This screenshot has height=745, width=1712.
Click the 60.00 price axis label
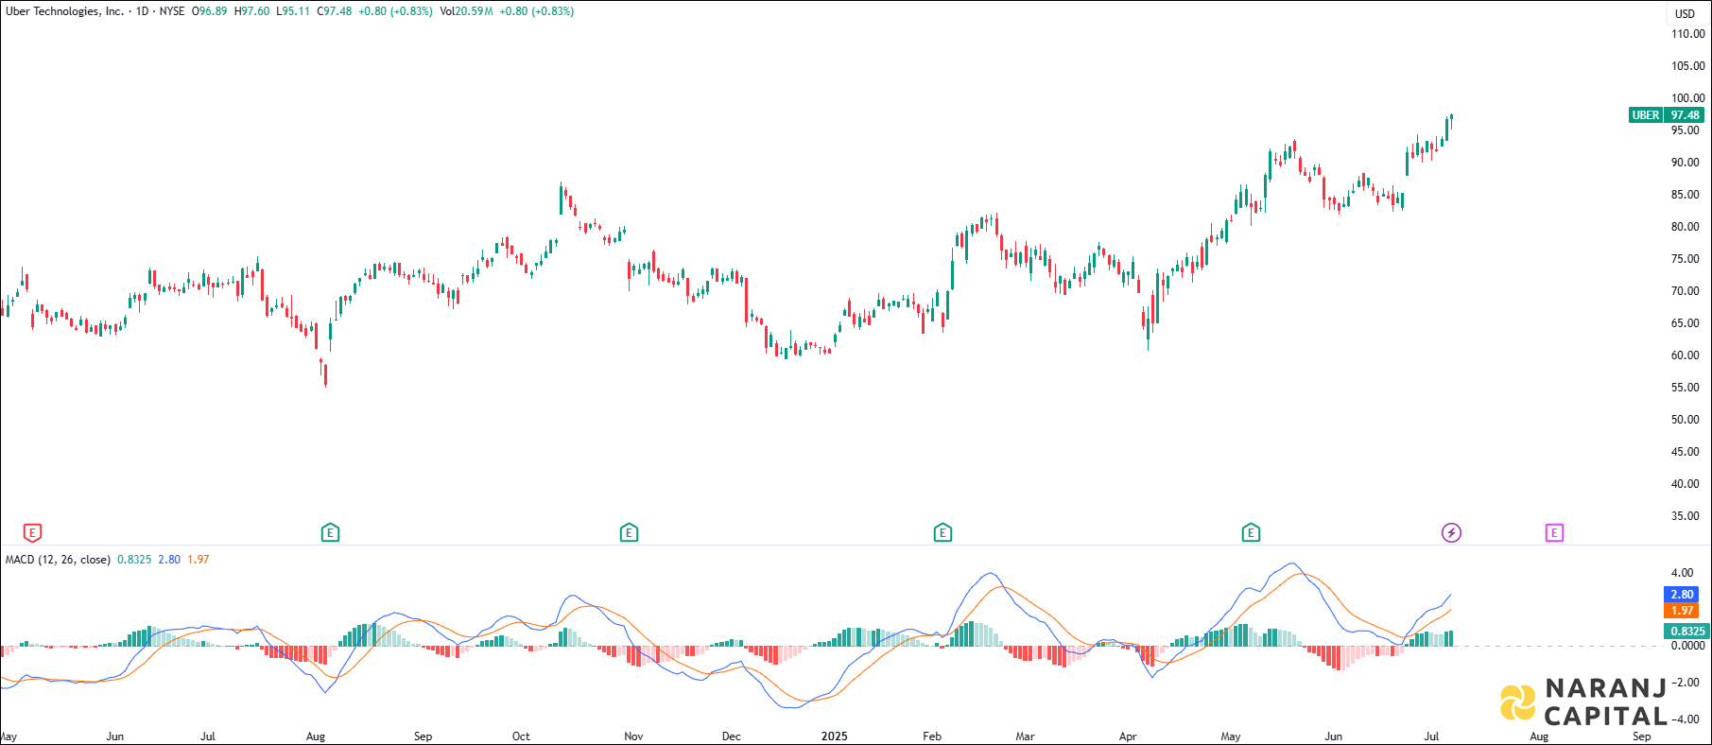[x=1686, y=355]
